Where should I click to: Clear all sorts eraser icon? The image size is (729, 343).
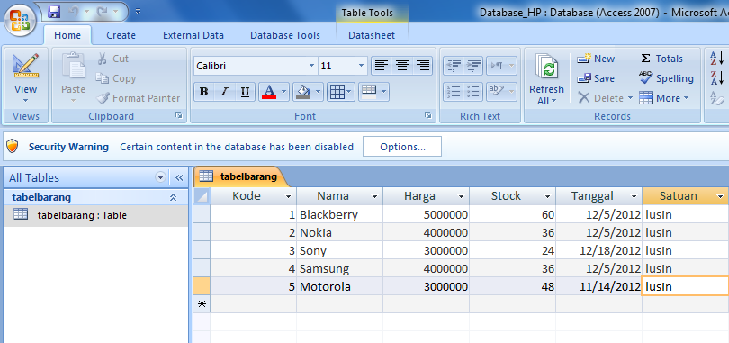(x=716, y=98)
